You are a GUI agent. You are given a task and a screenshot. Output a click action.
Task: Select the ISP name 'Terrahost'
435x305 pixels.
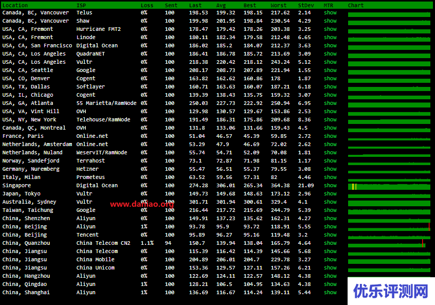click(90, 160)
